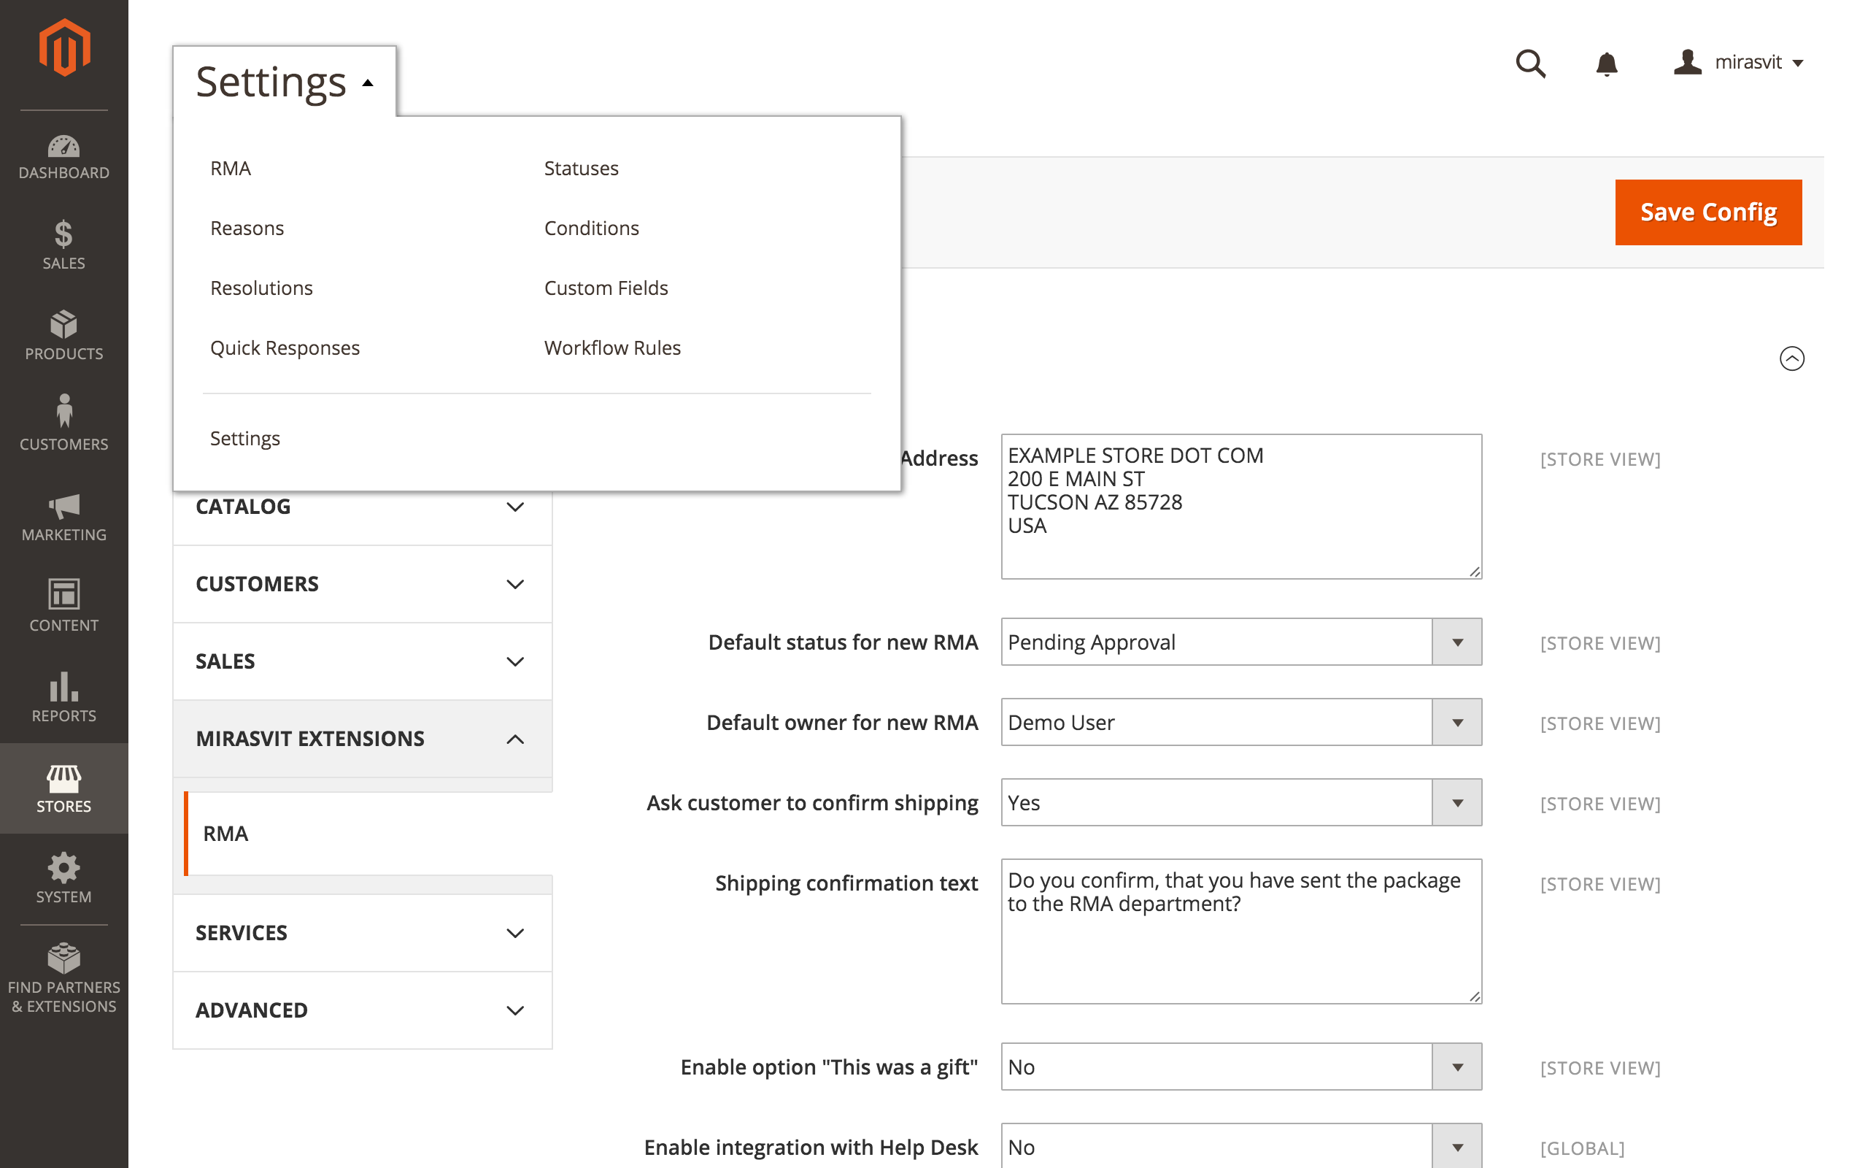Expand the CATALOG config section
1868x1168 pixels.
pyautogui.click(x=362, y=507)
